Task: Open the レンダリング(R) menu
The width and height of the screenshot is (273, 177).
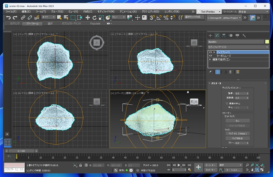Action: [172, 12]
